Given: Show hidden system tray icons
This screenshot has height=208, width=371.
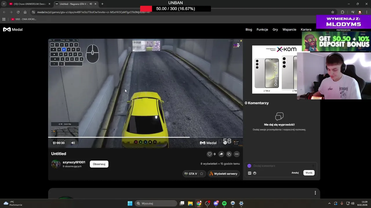Looking at the screenshot, I should pyautogui.click(x=329, y=203).
